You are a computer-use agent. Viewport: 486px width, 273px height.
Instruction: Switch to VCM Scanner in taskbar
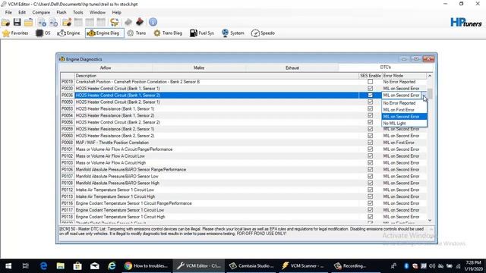[302, 266]
